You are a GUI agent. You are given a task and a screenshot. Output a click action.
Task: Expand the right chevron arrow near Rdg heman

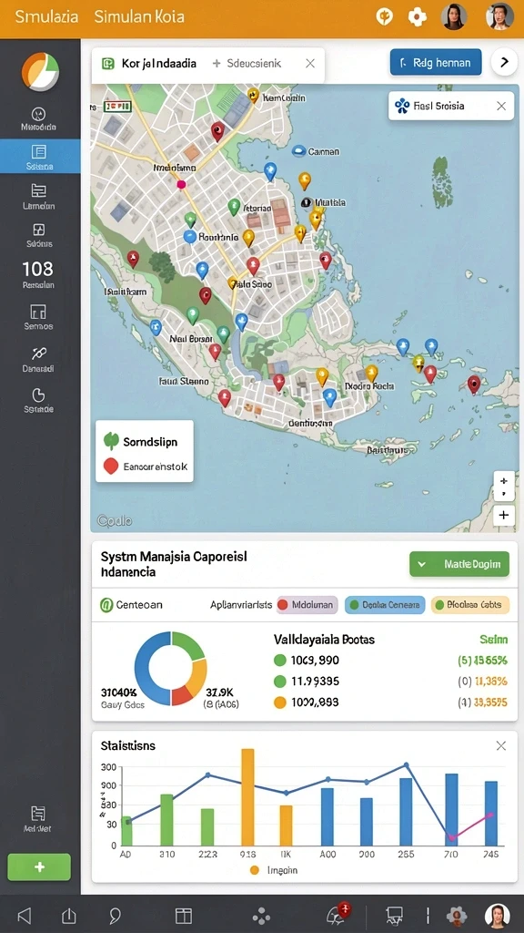click(504, 62)
